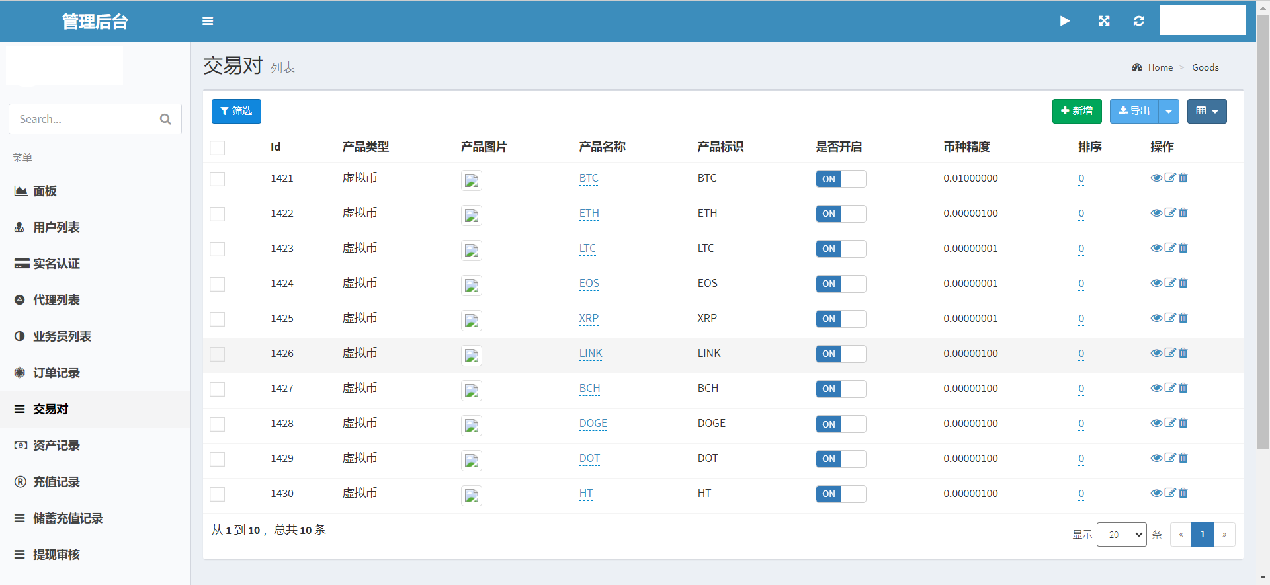Click the play icon in top bar
This screenshot has width=1270, height=585.
point(1065,21)
